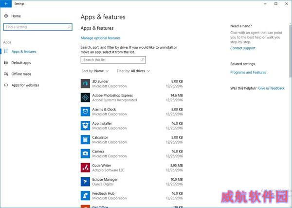Click Actipro Software LLC publisher text
Screen dimensions: 292x208
pyautogui.click(x=109, y=170)
